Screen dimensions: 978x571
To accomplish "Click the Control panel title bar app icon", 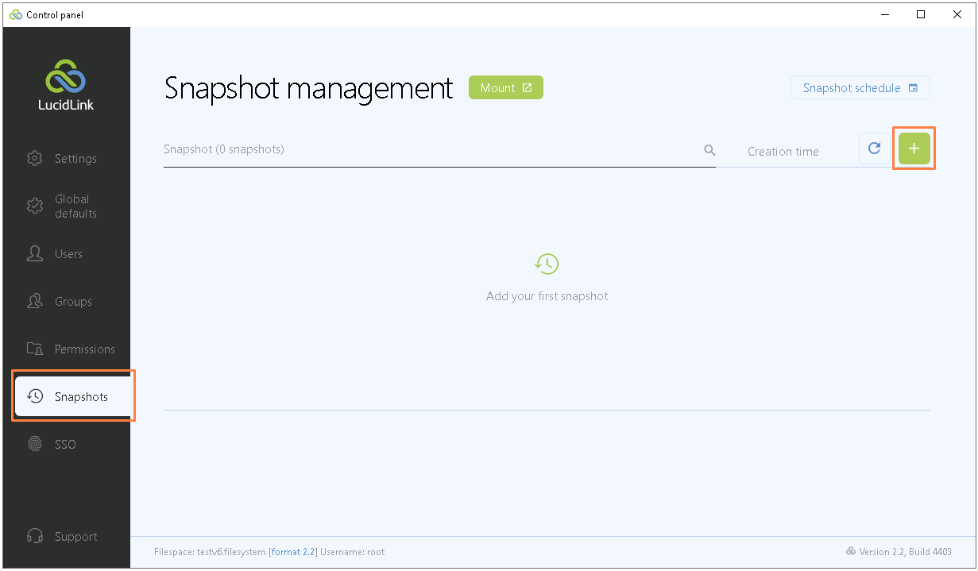I will point(16,14).
